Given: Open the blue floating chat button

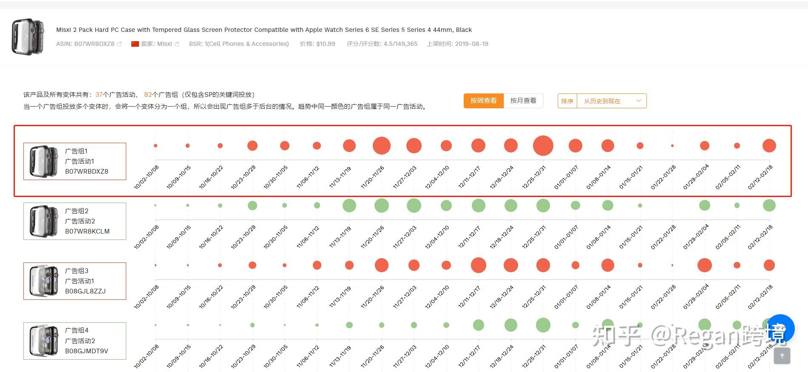Looking at the screenshot, I should pos(781,328).
